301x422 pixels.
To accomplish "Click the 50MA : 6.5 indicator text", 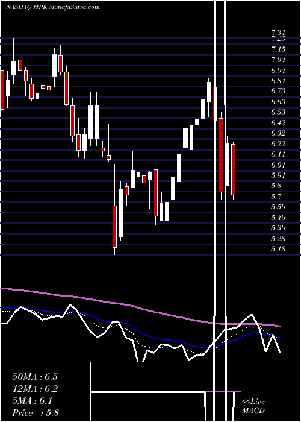I will (x=35, y=377).
